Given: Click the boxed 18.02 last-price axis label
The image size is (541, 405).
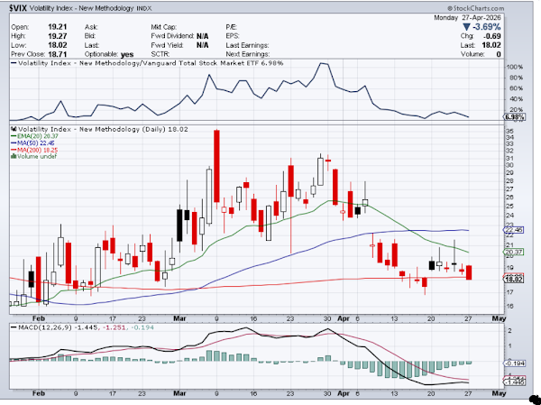Looking at the screenshot, I should click(x=514, y=279).
